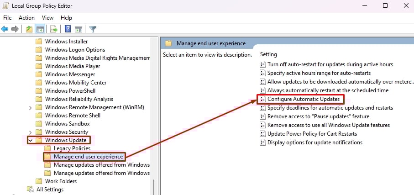Click the Up one level folder icon
This screenshot has width=414, height=195.
click(29, 29)
